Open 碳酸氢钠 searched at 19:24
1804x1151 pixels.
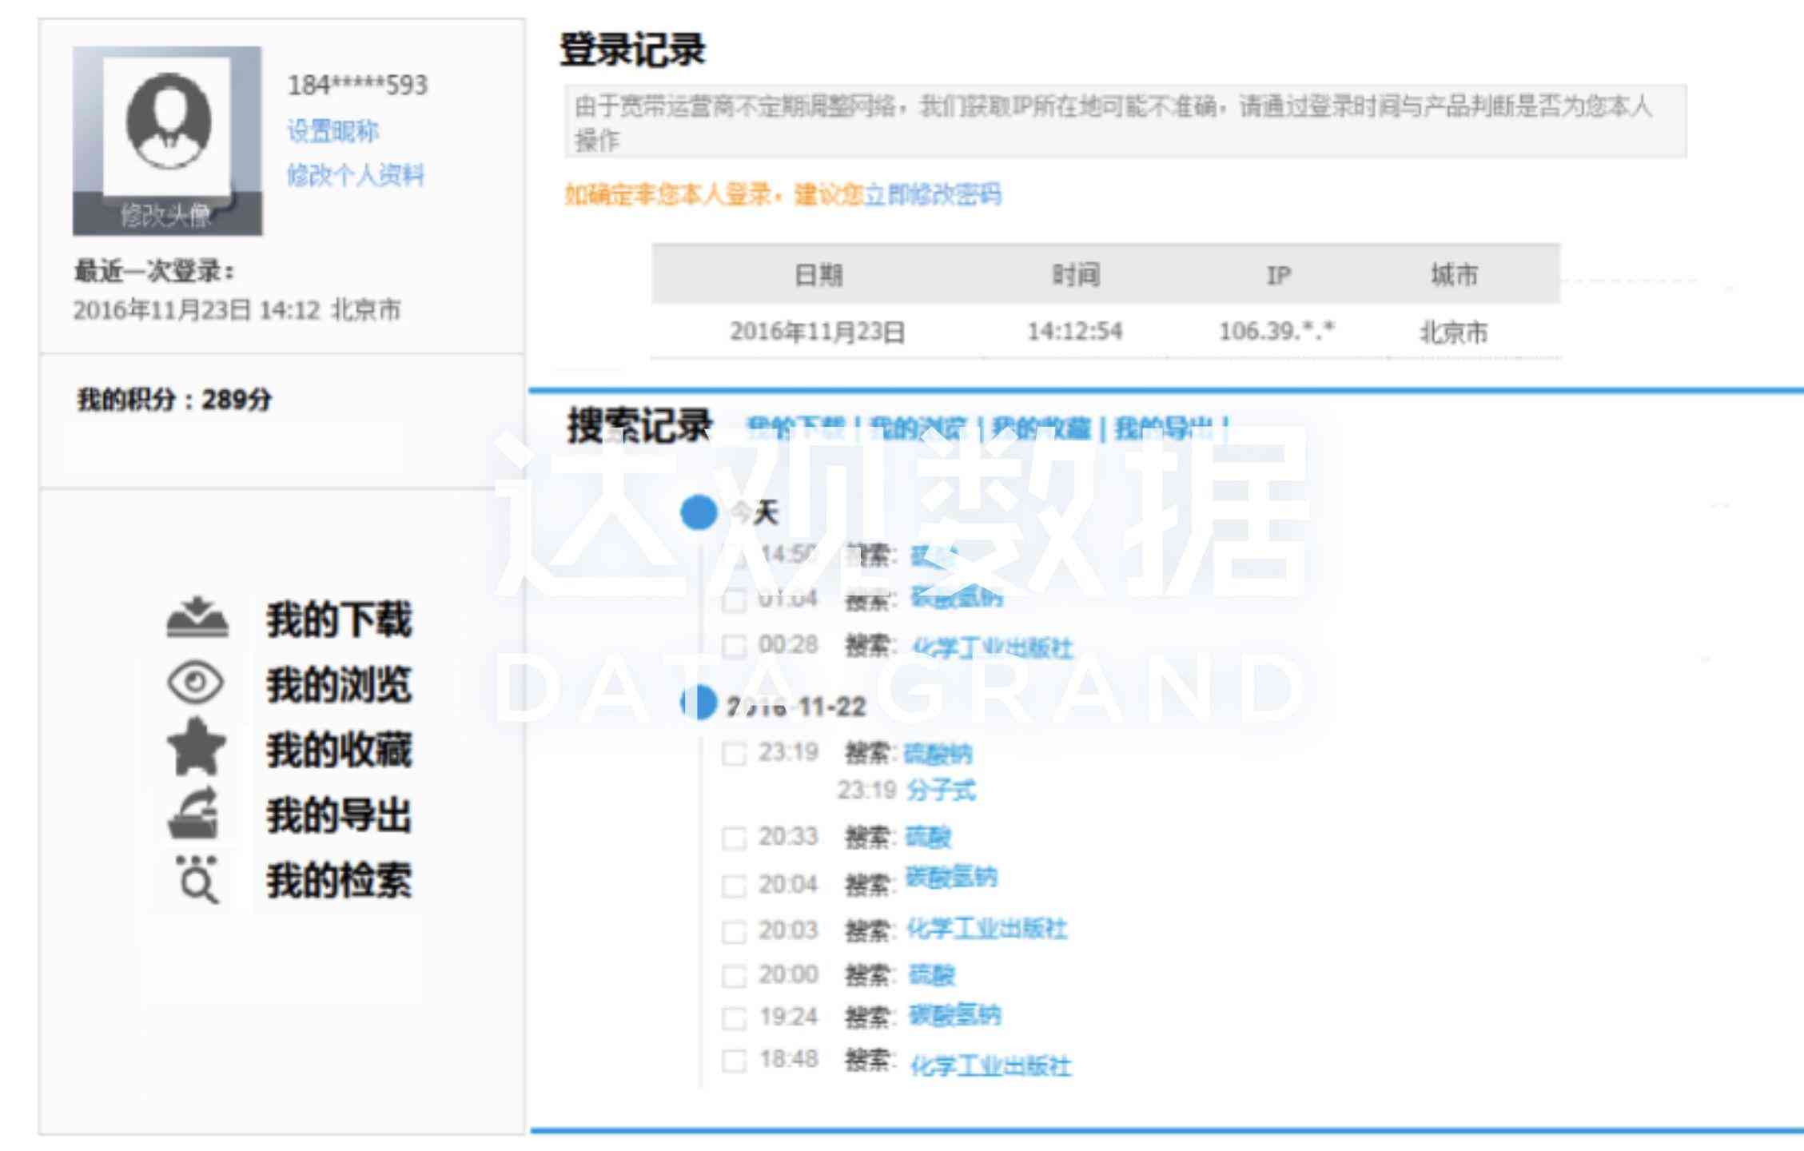955,1016
